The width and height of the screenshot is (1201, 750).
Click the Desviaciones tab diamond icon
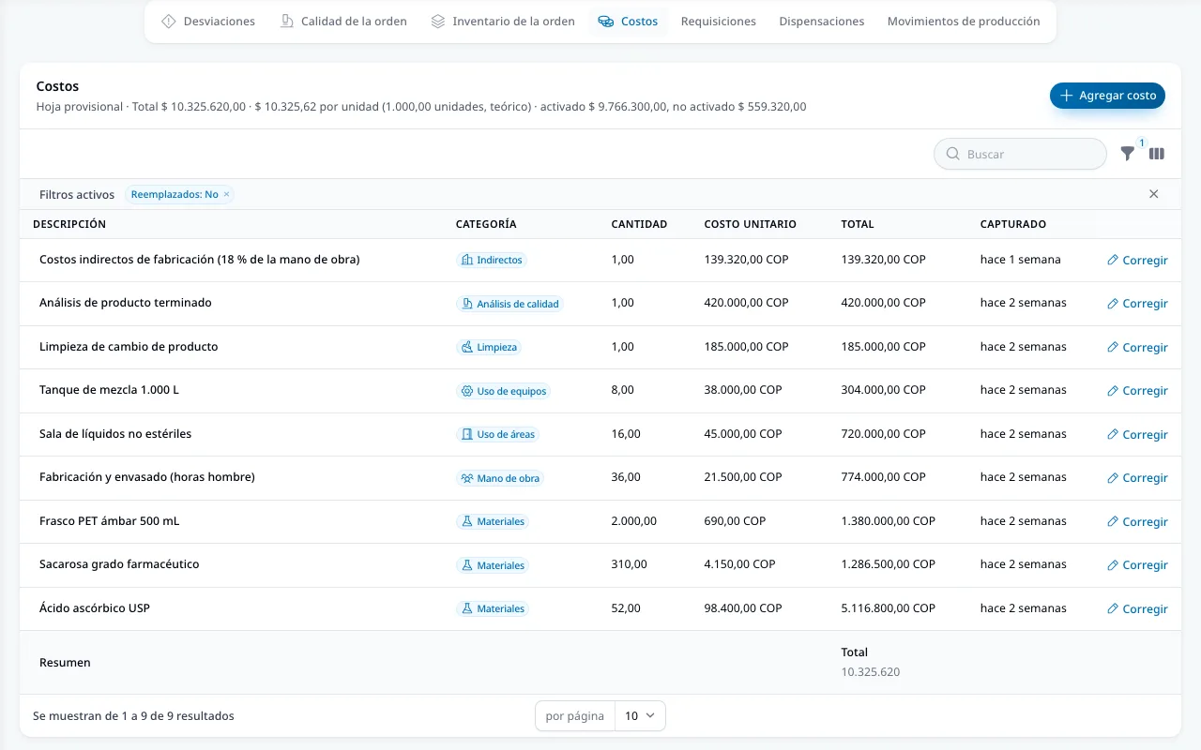[x=169, y=22]
